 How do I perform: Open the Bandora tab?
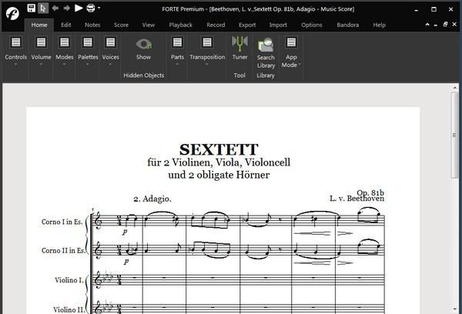(347, 25)
